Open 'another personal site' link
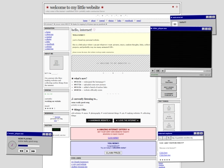 pos(79,167)
